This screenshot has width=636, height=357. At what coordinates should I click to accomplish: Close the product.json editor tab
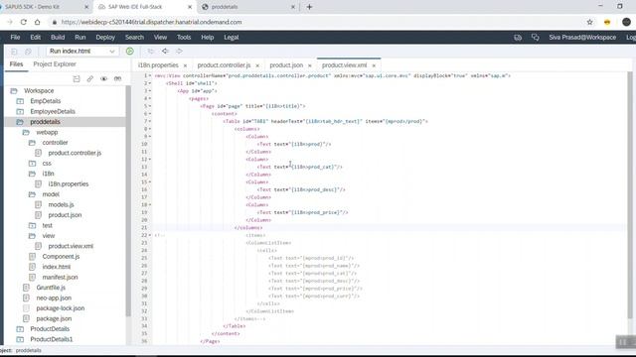310,65
